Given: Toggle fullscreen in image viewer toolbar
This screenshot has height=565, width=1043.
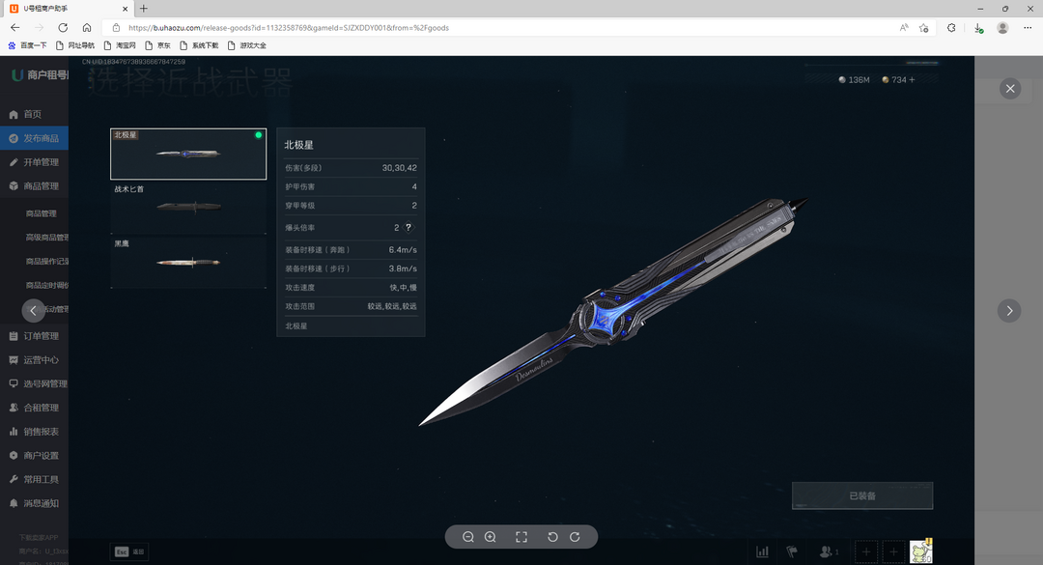Looking at the screenshot, I should (521, 537).
